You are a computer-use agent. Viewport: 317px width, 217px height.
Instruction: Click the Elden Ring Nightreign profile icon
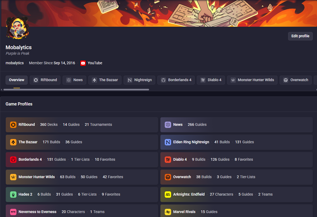(x=168, y=142)
